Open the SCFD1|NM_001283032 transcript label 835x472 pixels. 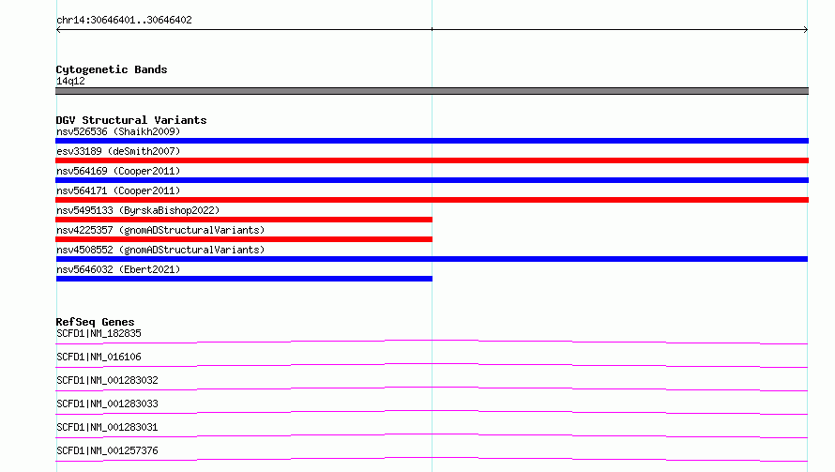107,380
